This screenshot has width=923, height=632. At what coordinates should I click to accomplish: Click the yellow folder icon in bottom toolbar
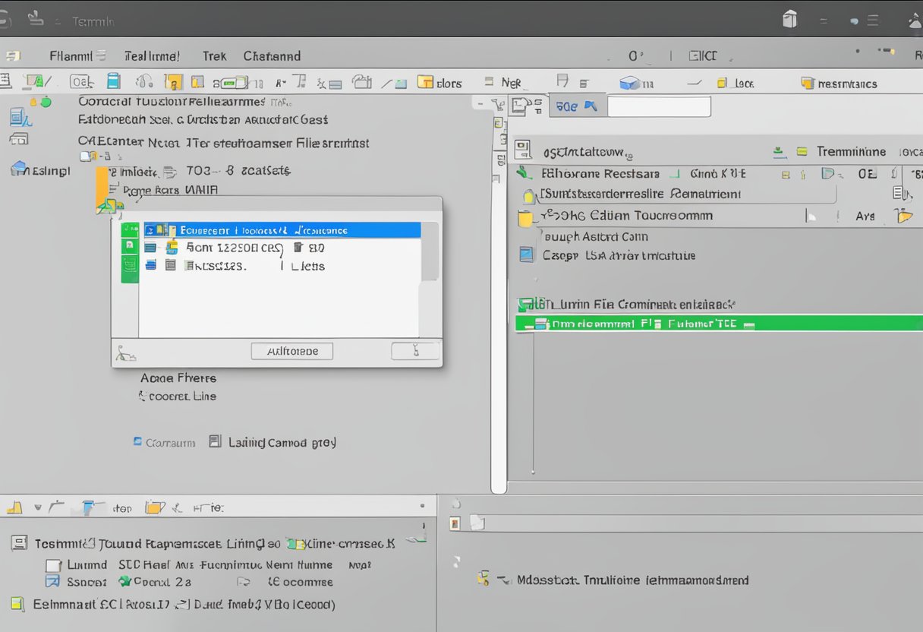click(x=154, y=507)
